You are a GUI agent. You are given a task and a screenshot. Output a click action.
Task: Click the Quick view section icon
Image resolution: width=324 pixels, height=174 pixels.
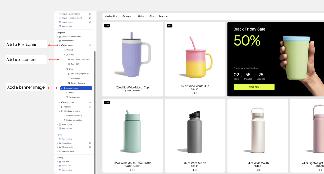tap(60, 166)
